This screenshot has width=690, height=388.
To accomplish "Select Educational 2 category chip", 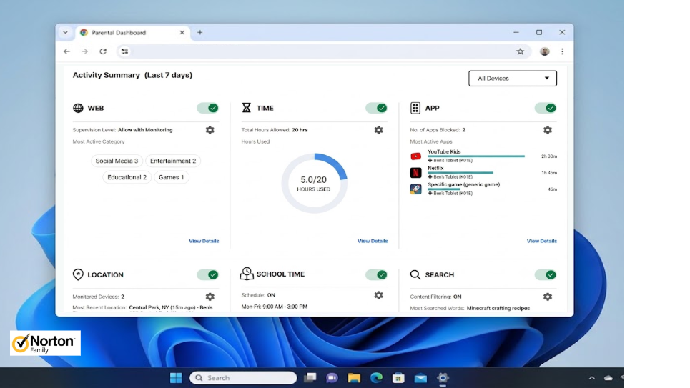I will pyautogui.click(x=127, y=177).
